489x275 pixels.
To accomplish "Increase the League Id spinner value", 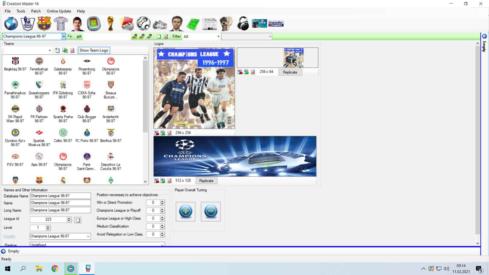I will coord(69,218).
